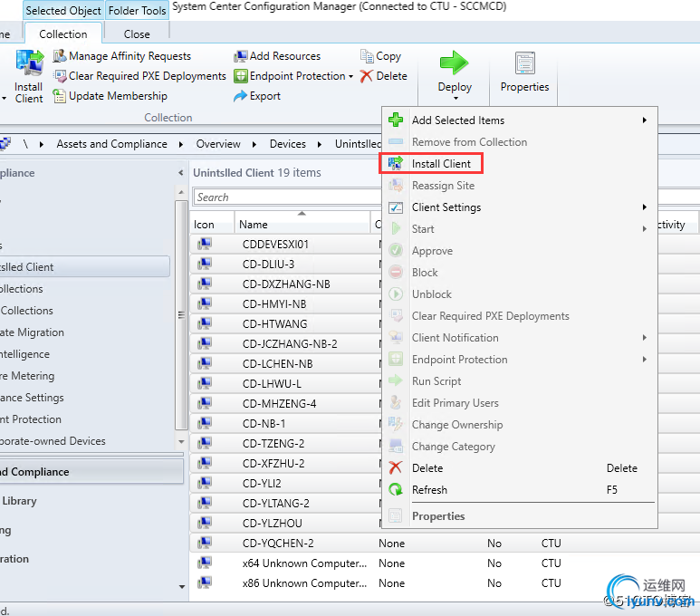Click Add Resources icon
700x616 pixels.
pyautogui.click(x=240, y=56)
